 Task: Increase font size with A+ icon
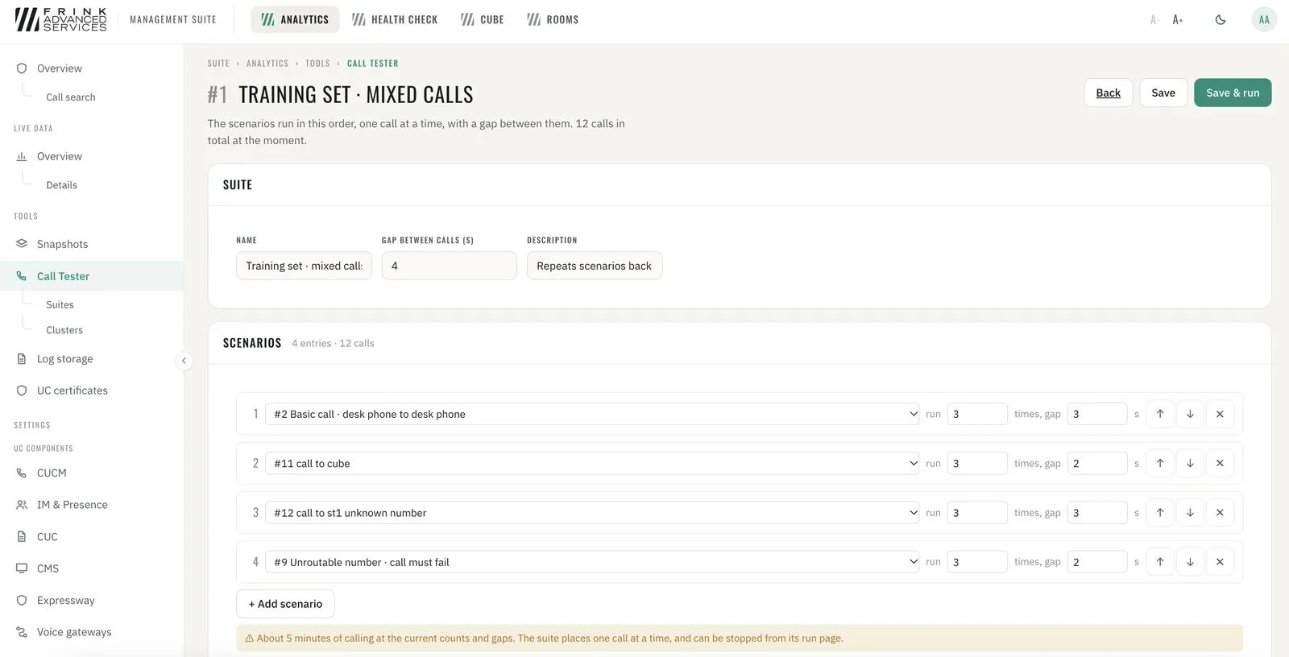click(x=1178, y=19)
